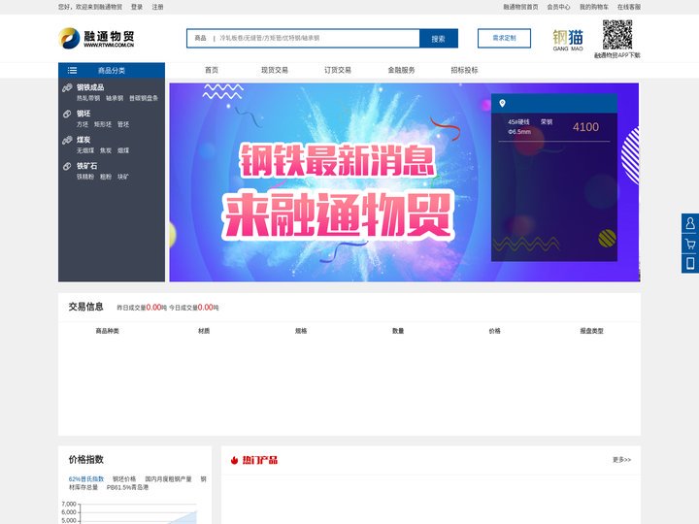The width and height of the screenshot is (699, 524).
Task: Select 粗粉 subcategory
Action: pyautogui.click(x=106, y=177)
